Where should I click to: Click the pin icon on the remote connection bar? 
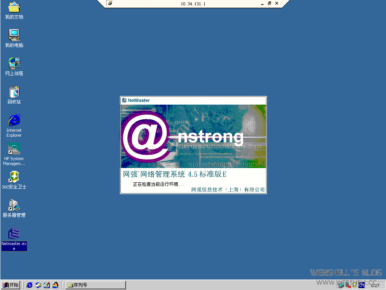(x=110, y=3)
